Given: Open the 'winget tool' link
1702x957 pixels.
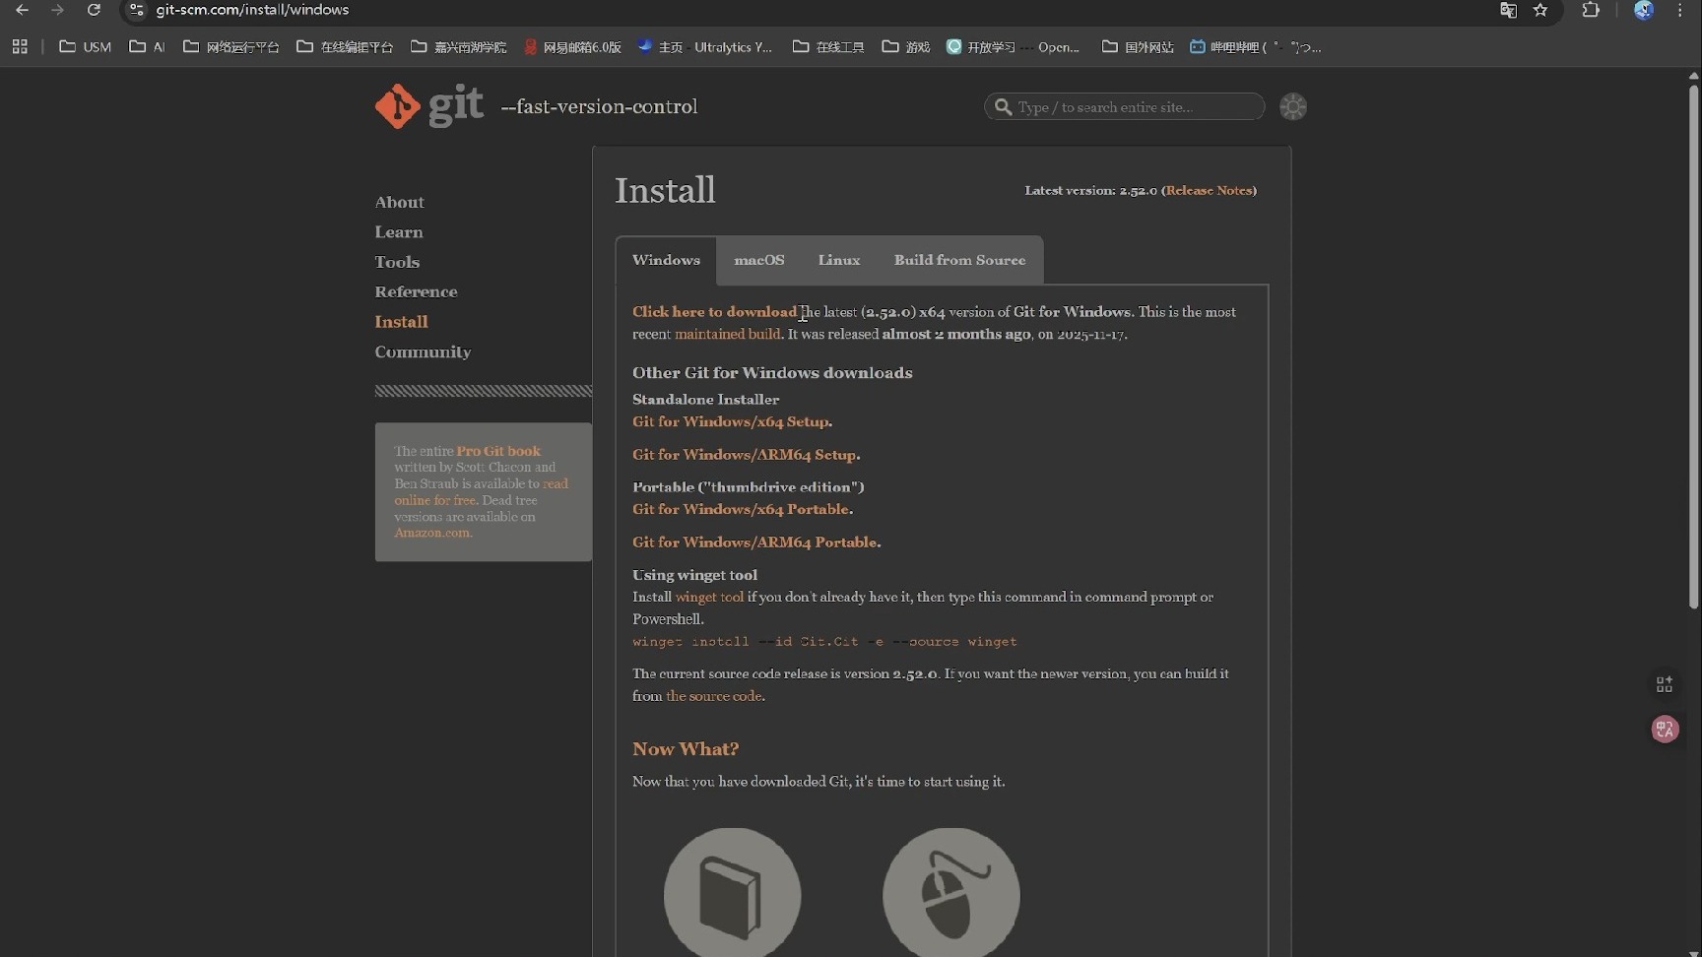Looking at the screenshot, I should [x=709, y=597].
